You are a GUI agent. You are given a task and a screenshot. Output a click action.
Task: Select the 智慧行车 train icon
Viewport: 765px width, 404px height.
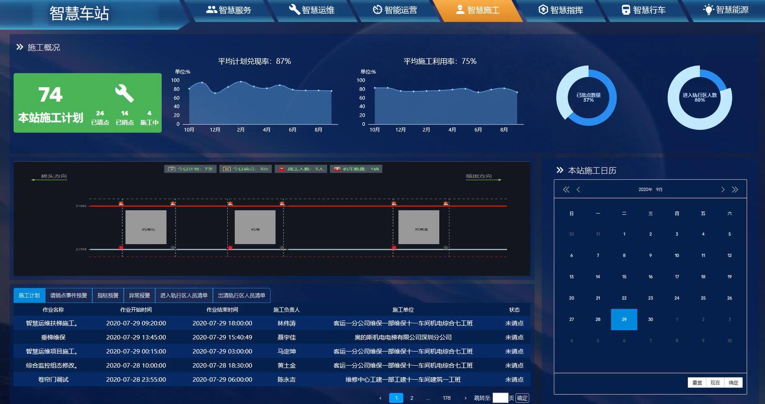(x=625, y=9)
